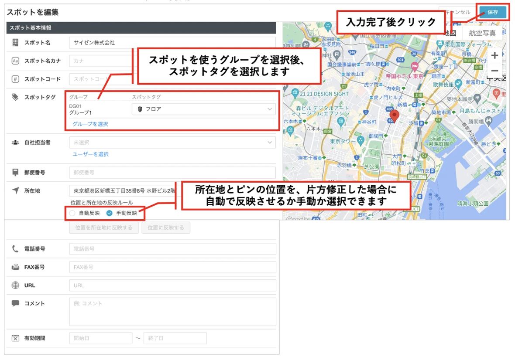
Task: Click the building icon next to スポット名
Action: click(x=15, y=43)
